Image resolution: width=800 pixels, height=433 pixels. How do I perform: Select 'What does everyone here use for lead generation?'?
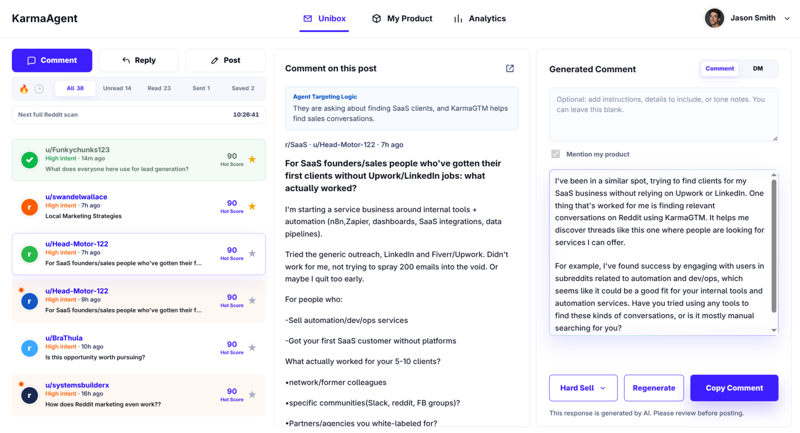[117, 169]
